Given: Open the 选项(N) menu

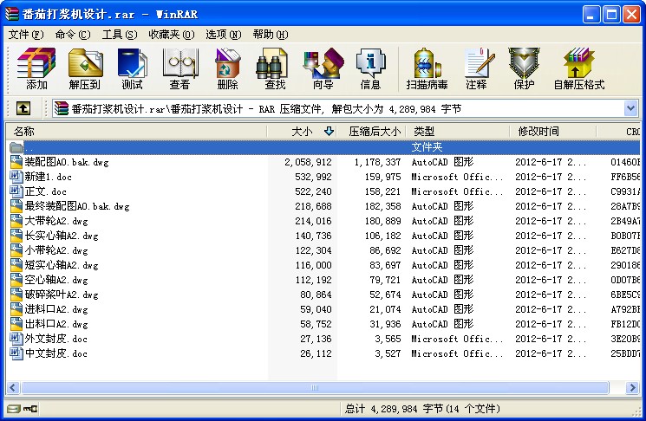Looking at the screenshot, I should tap(224, 35).
